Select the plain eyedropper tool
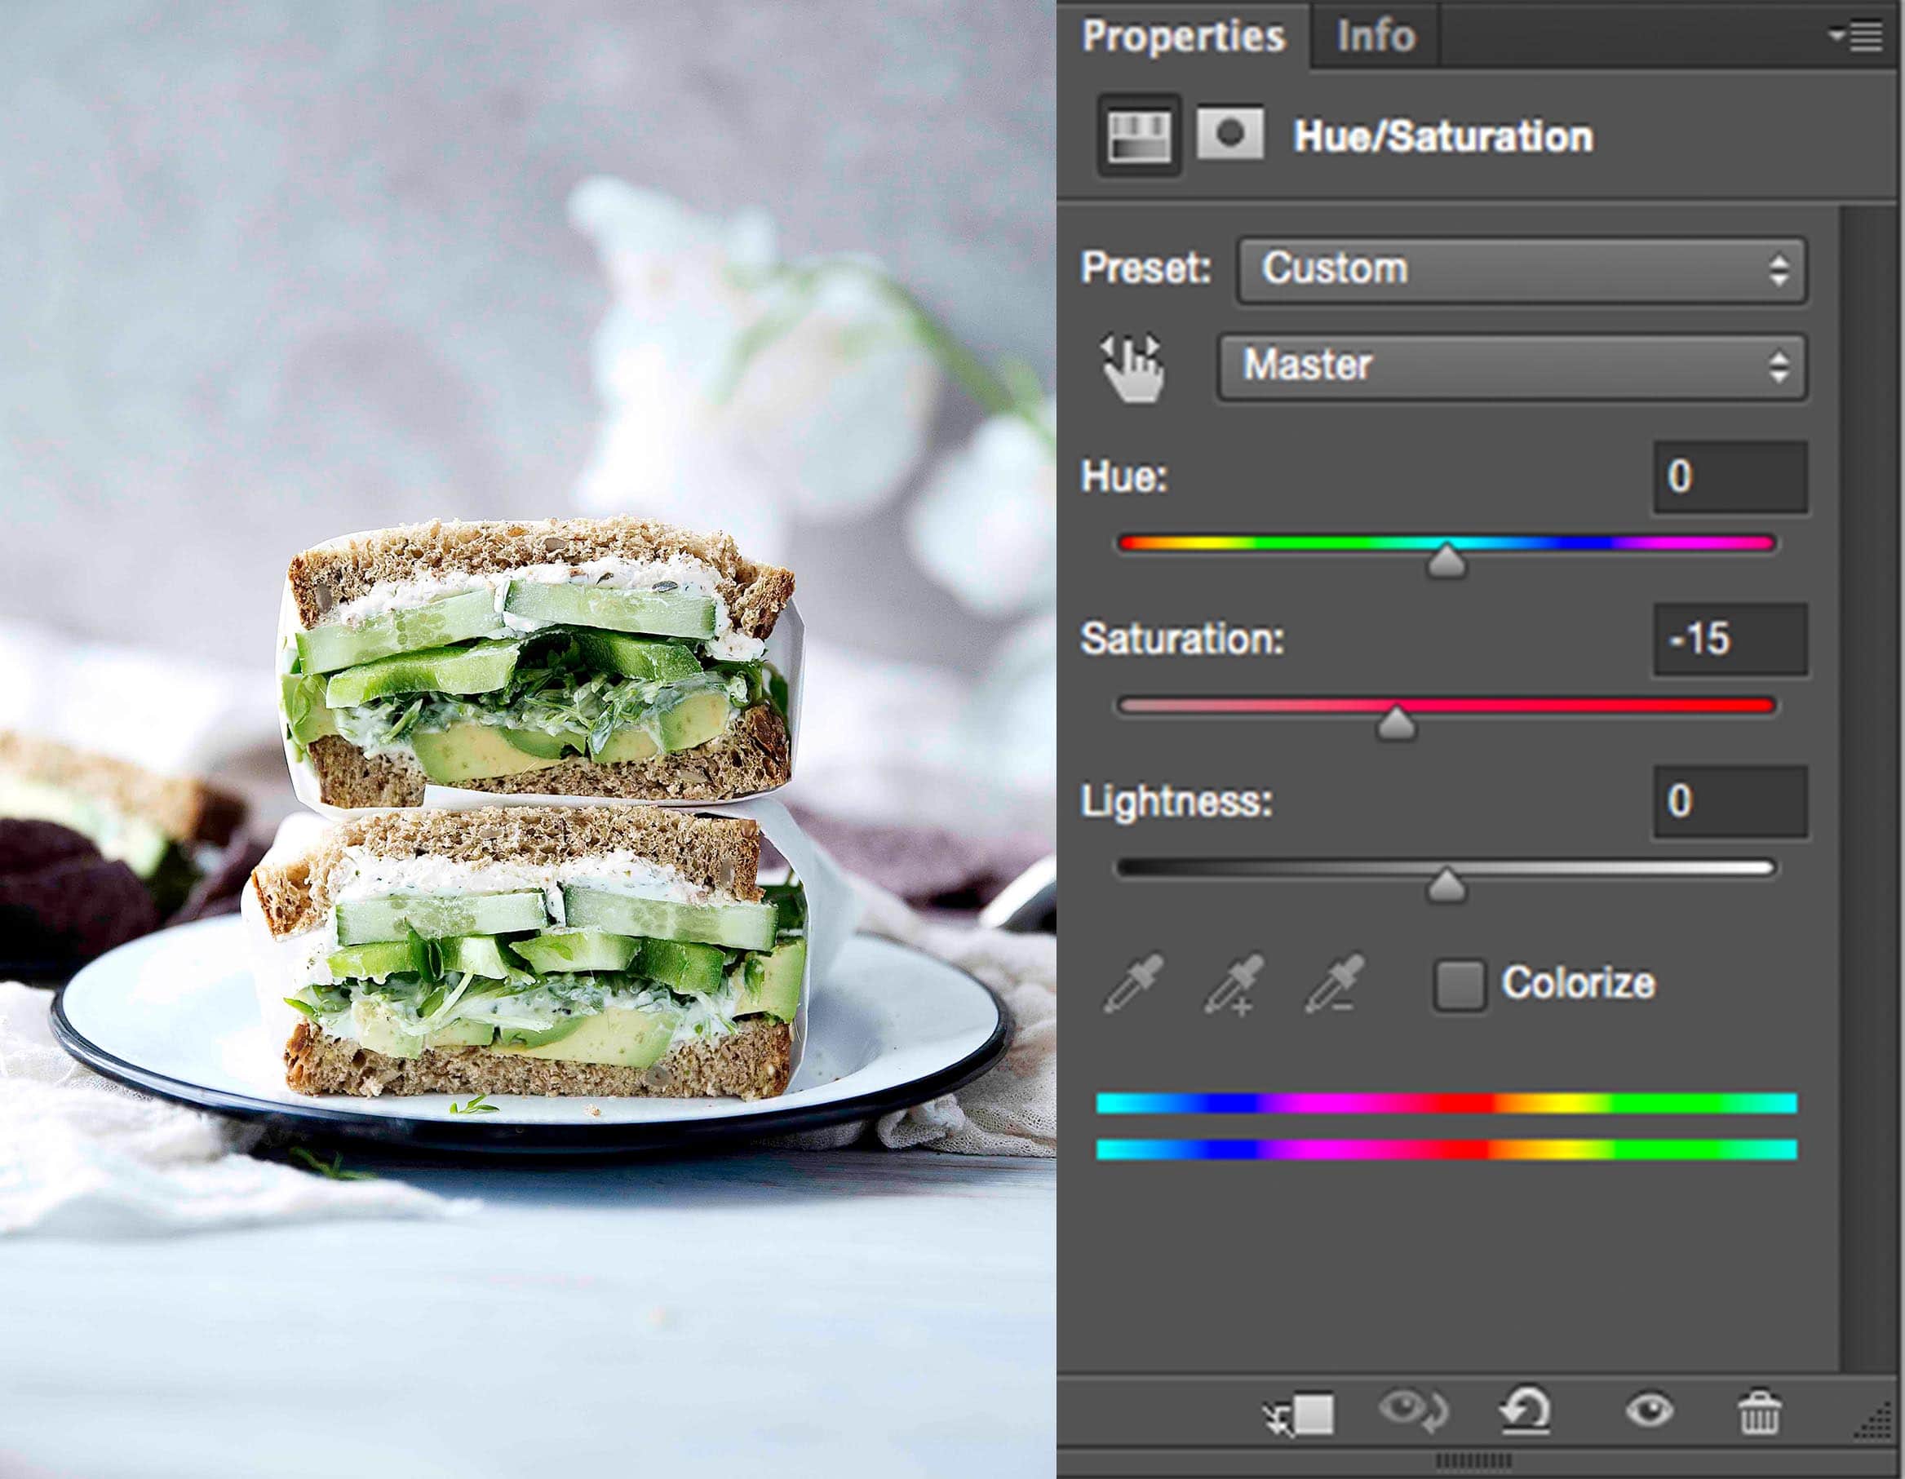 tap(1133, 984)
